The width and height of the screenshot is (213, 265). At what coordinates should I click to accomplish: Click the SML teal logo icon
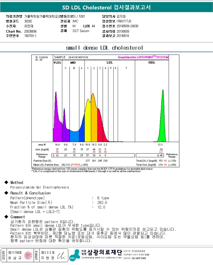point(75,255)
